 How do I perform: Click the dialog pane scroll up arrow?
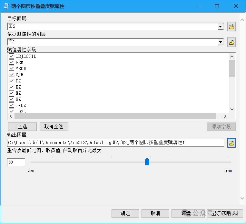pos(242,20)
